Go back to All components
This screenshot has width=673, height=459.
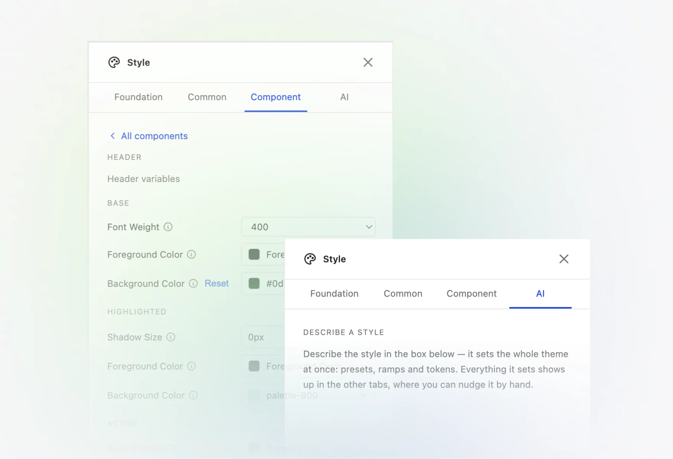(x=149, y=136)
